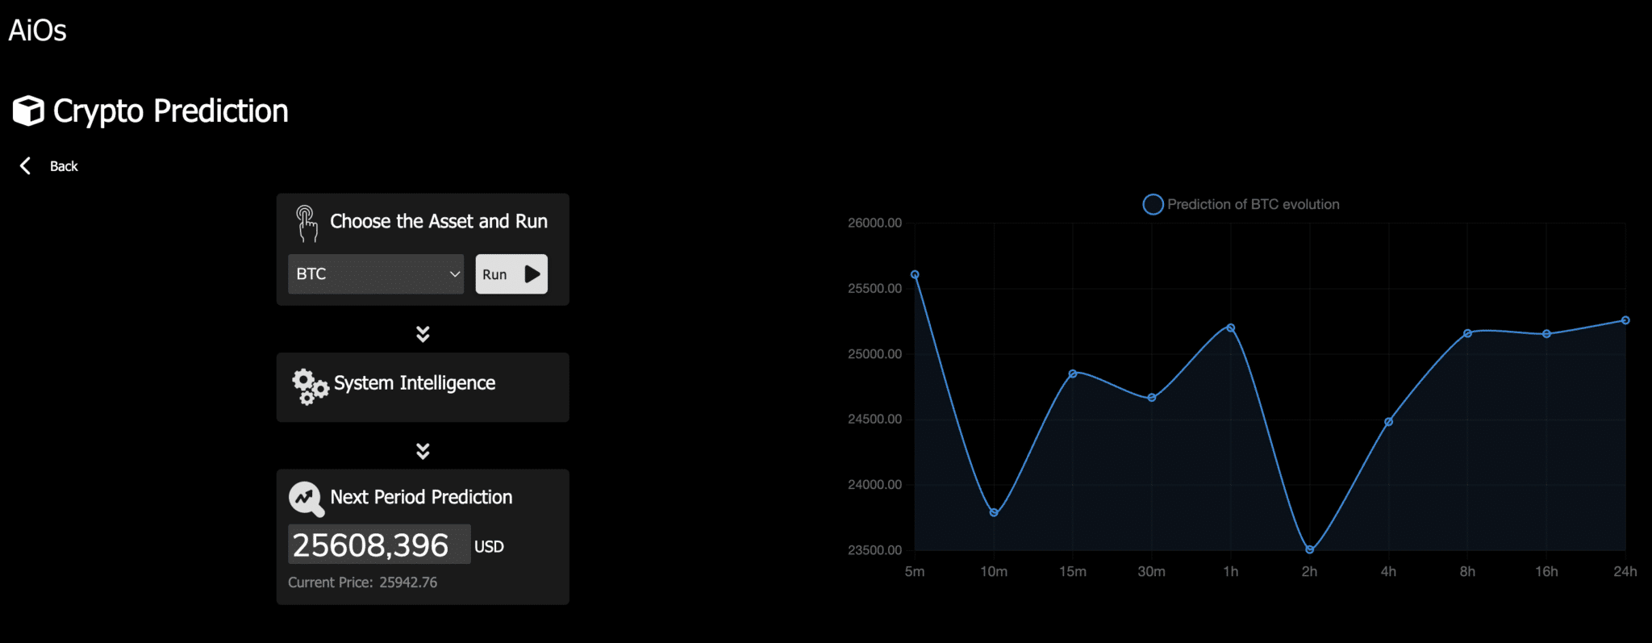This screenshot has width=1652, height=643.
Task: Click the 1h x-axis label
Action: click(1231, 572)
